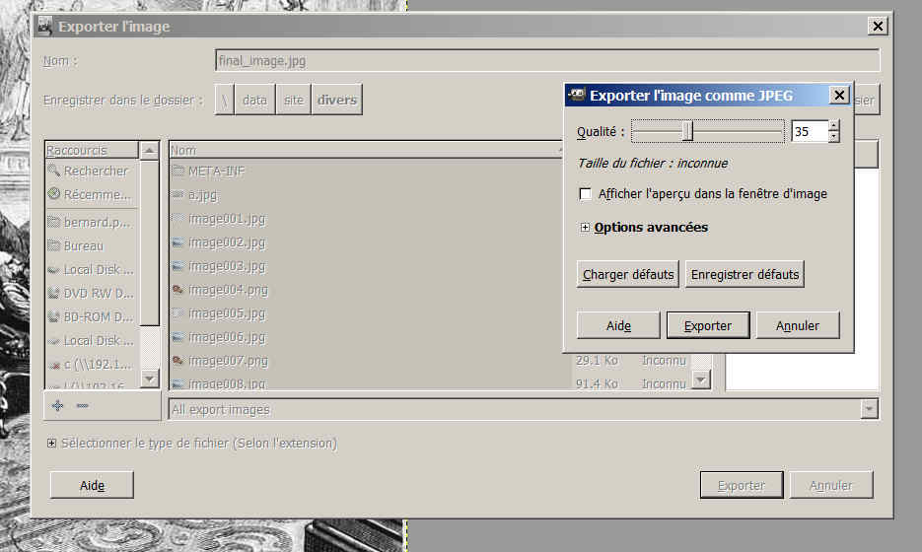
Task: Click the plus icon to add shortcut
Action: tap(58, 405)
